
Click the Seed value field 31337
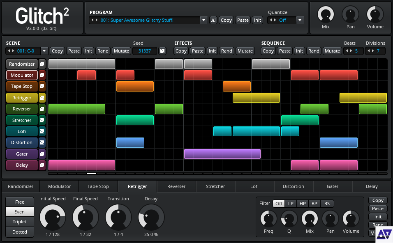[x=145, y=51]
